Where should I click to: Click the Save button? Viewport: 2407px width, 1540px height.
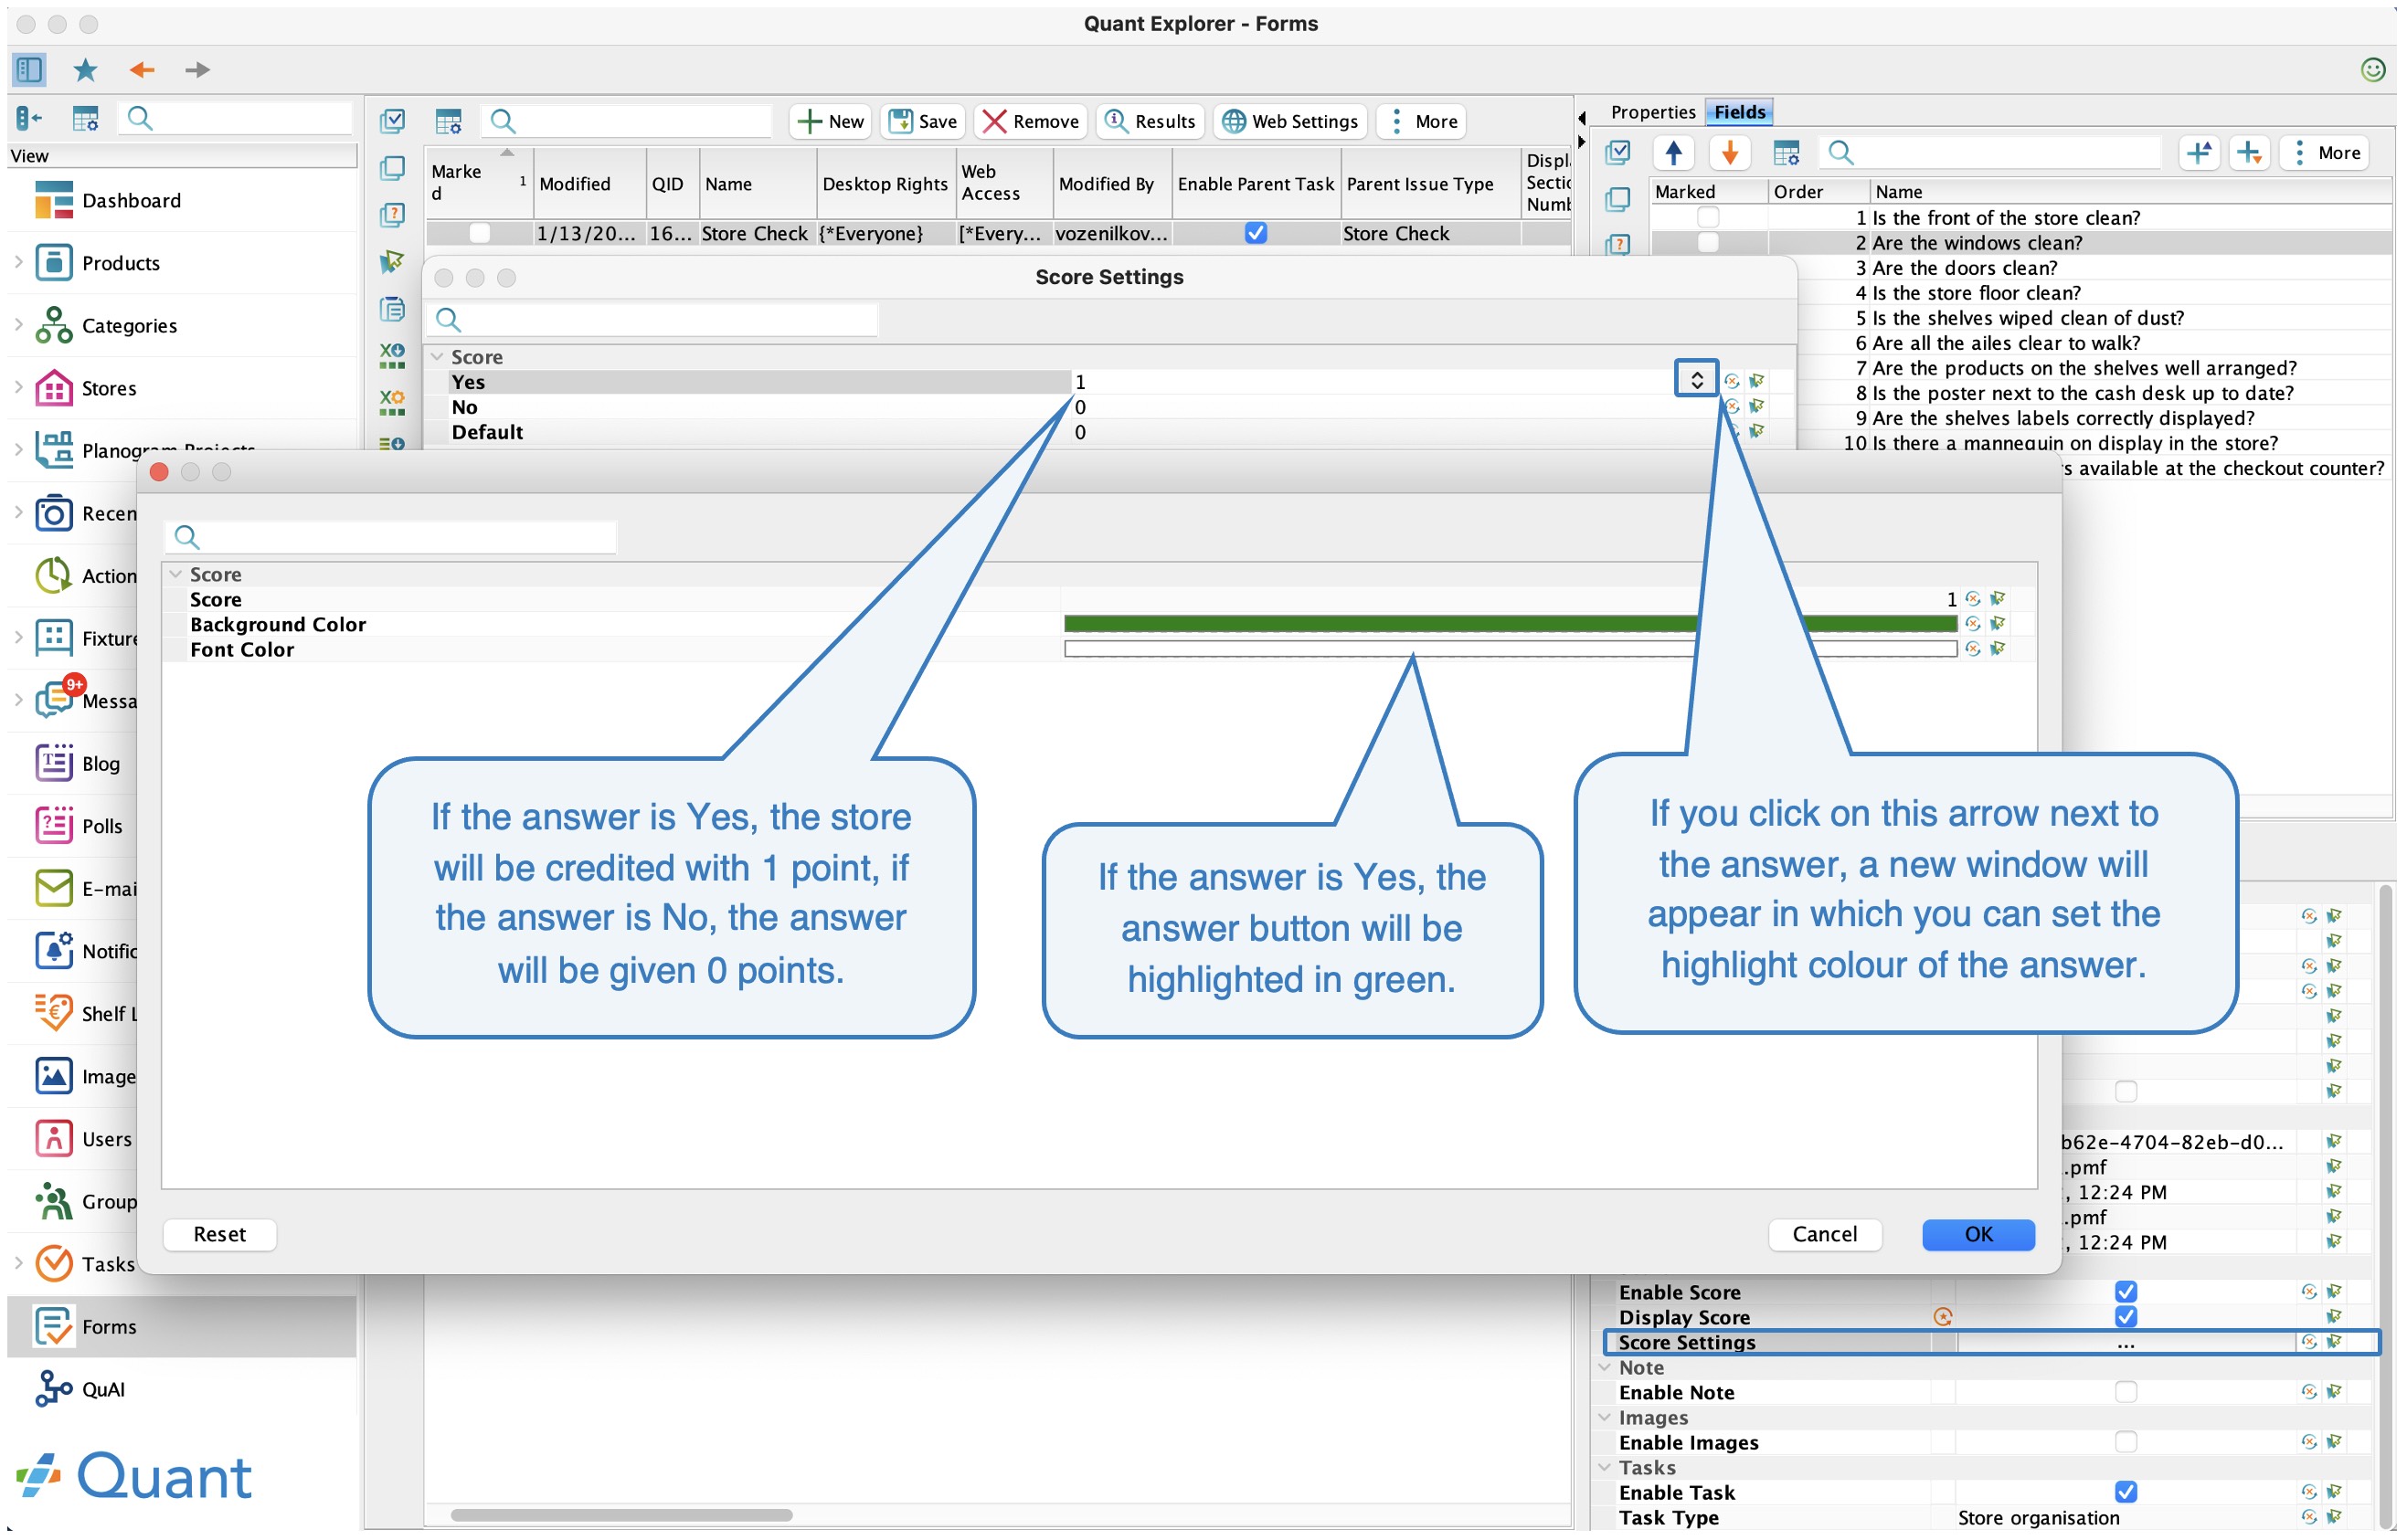[922, 122]
